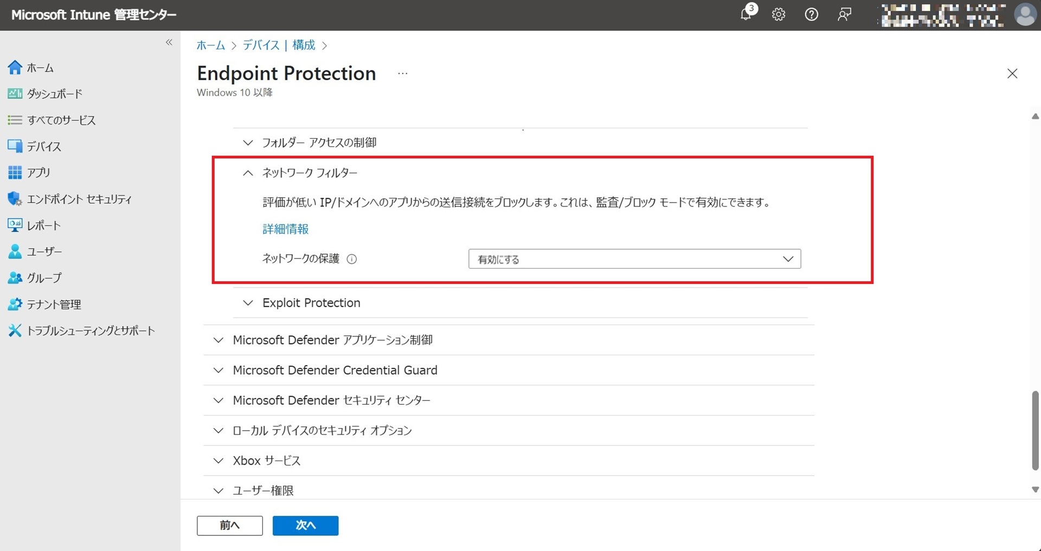
Task: Click the アプリ grid icon
Action: [15, 172]
